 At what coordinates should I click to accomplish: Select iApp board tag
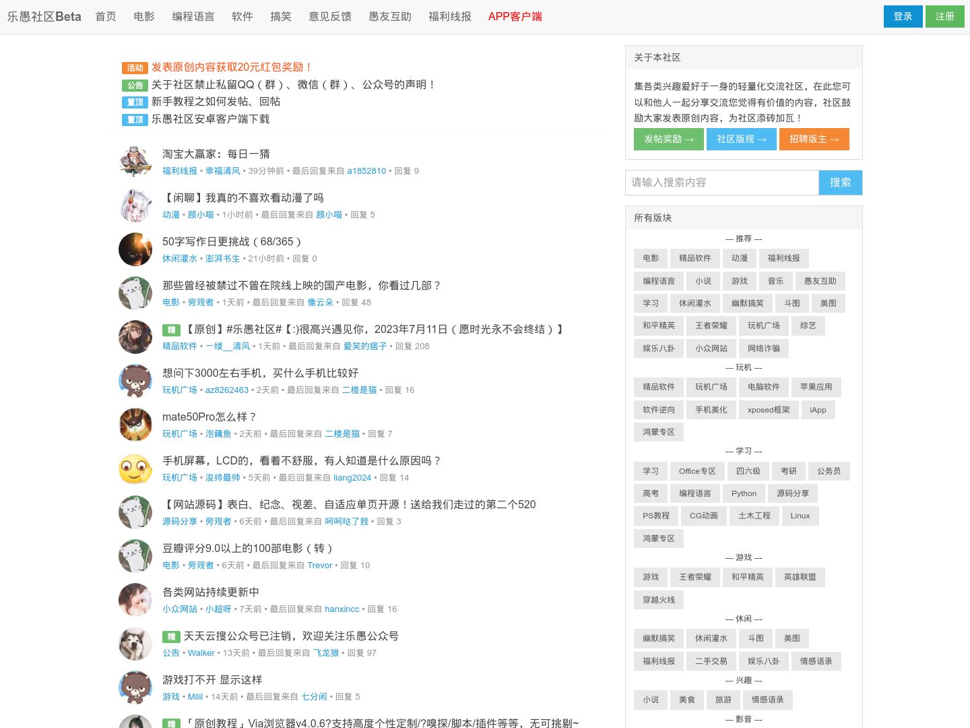coord(818,410)
